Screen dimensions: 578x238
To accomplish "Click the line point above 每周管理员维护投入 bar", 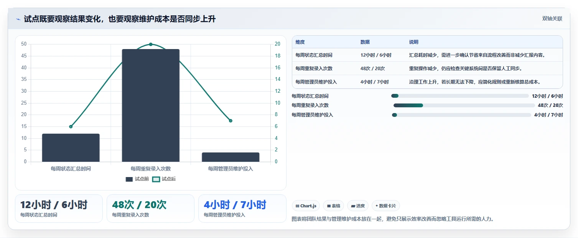I will 231,121.
